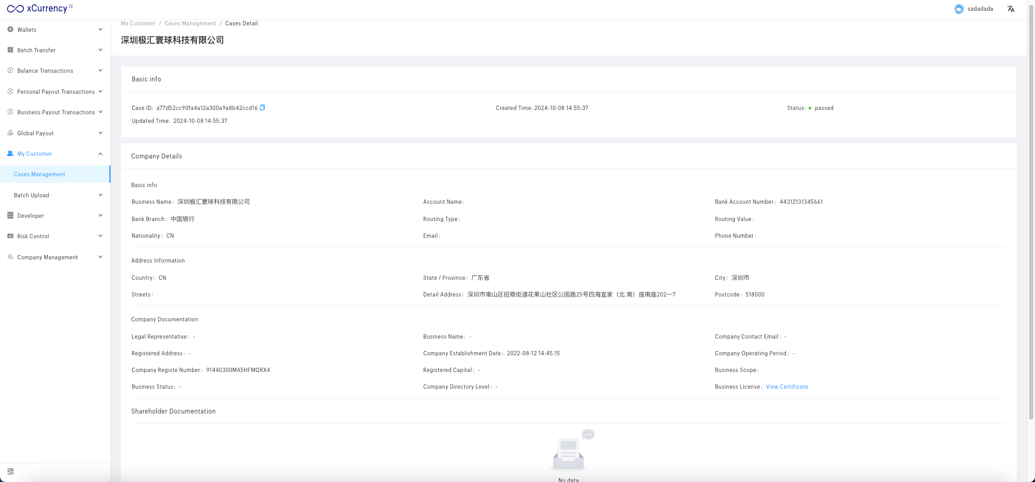Open the Batch Upload submenu
This screenshot has height=482, width=1035.
(55, 195)
